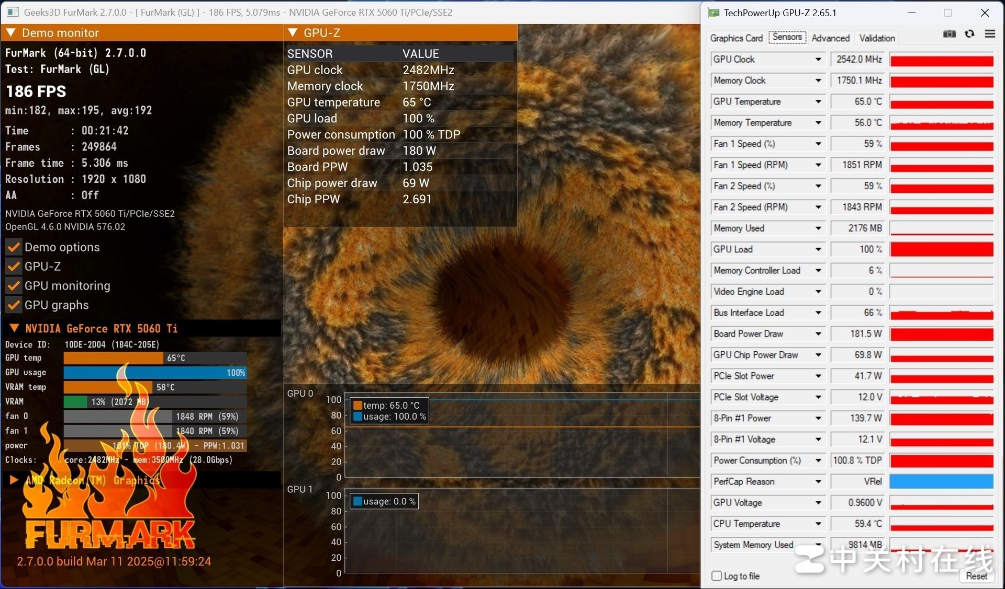The height and width of the screenshot is (589, 1005).
Task: Collapse the Demo monitor panel
Action: click(x=10, y=32)
